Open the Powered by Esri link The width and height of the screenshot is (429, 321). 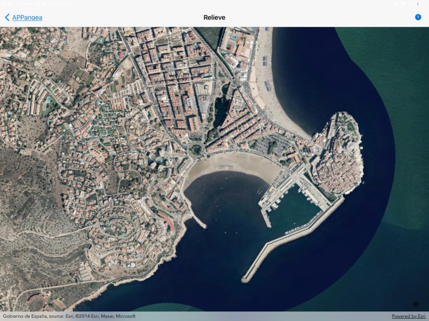[x=408, y=316]
